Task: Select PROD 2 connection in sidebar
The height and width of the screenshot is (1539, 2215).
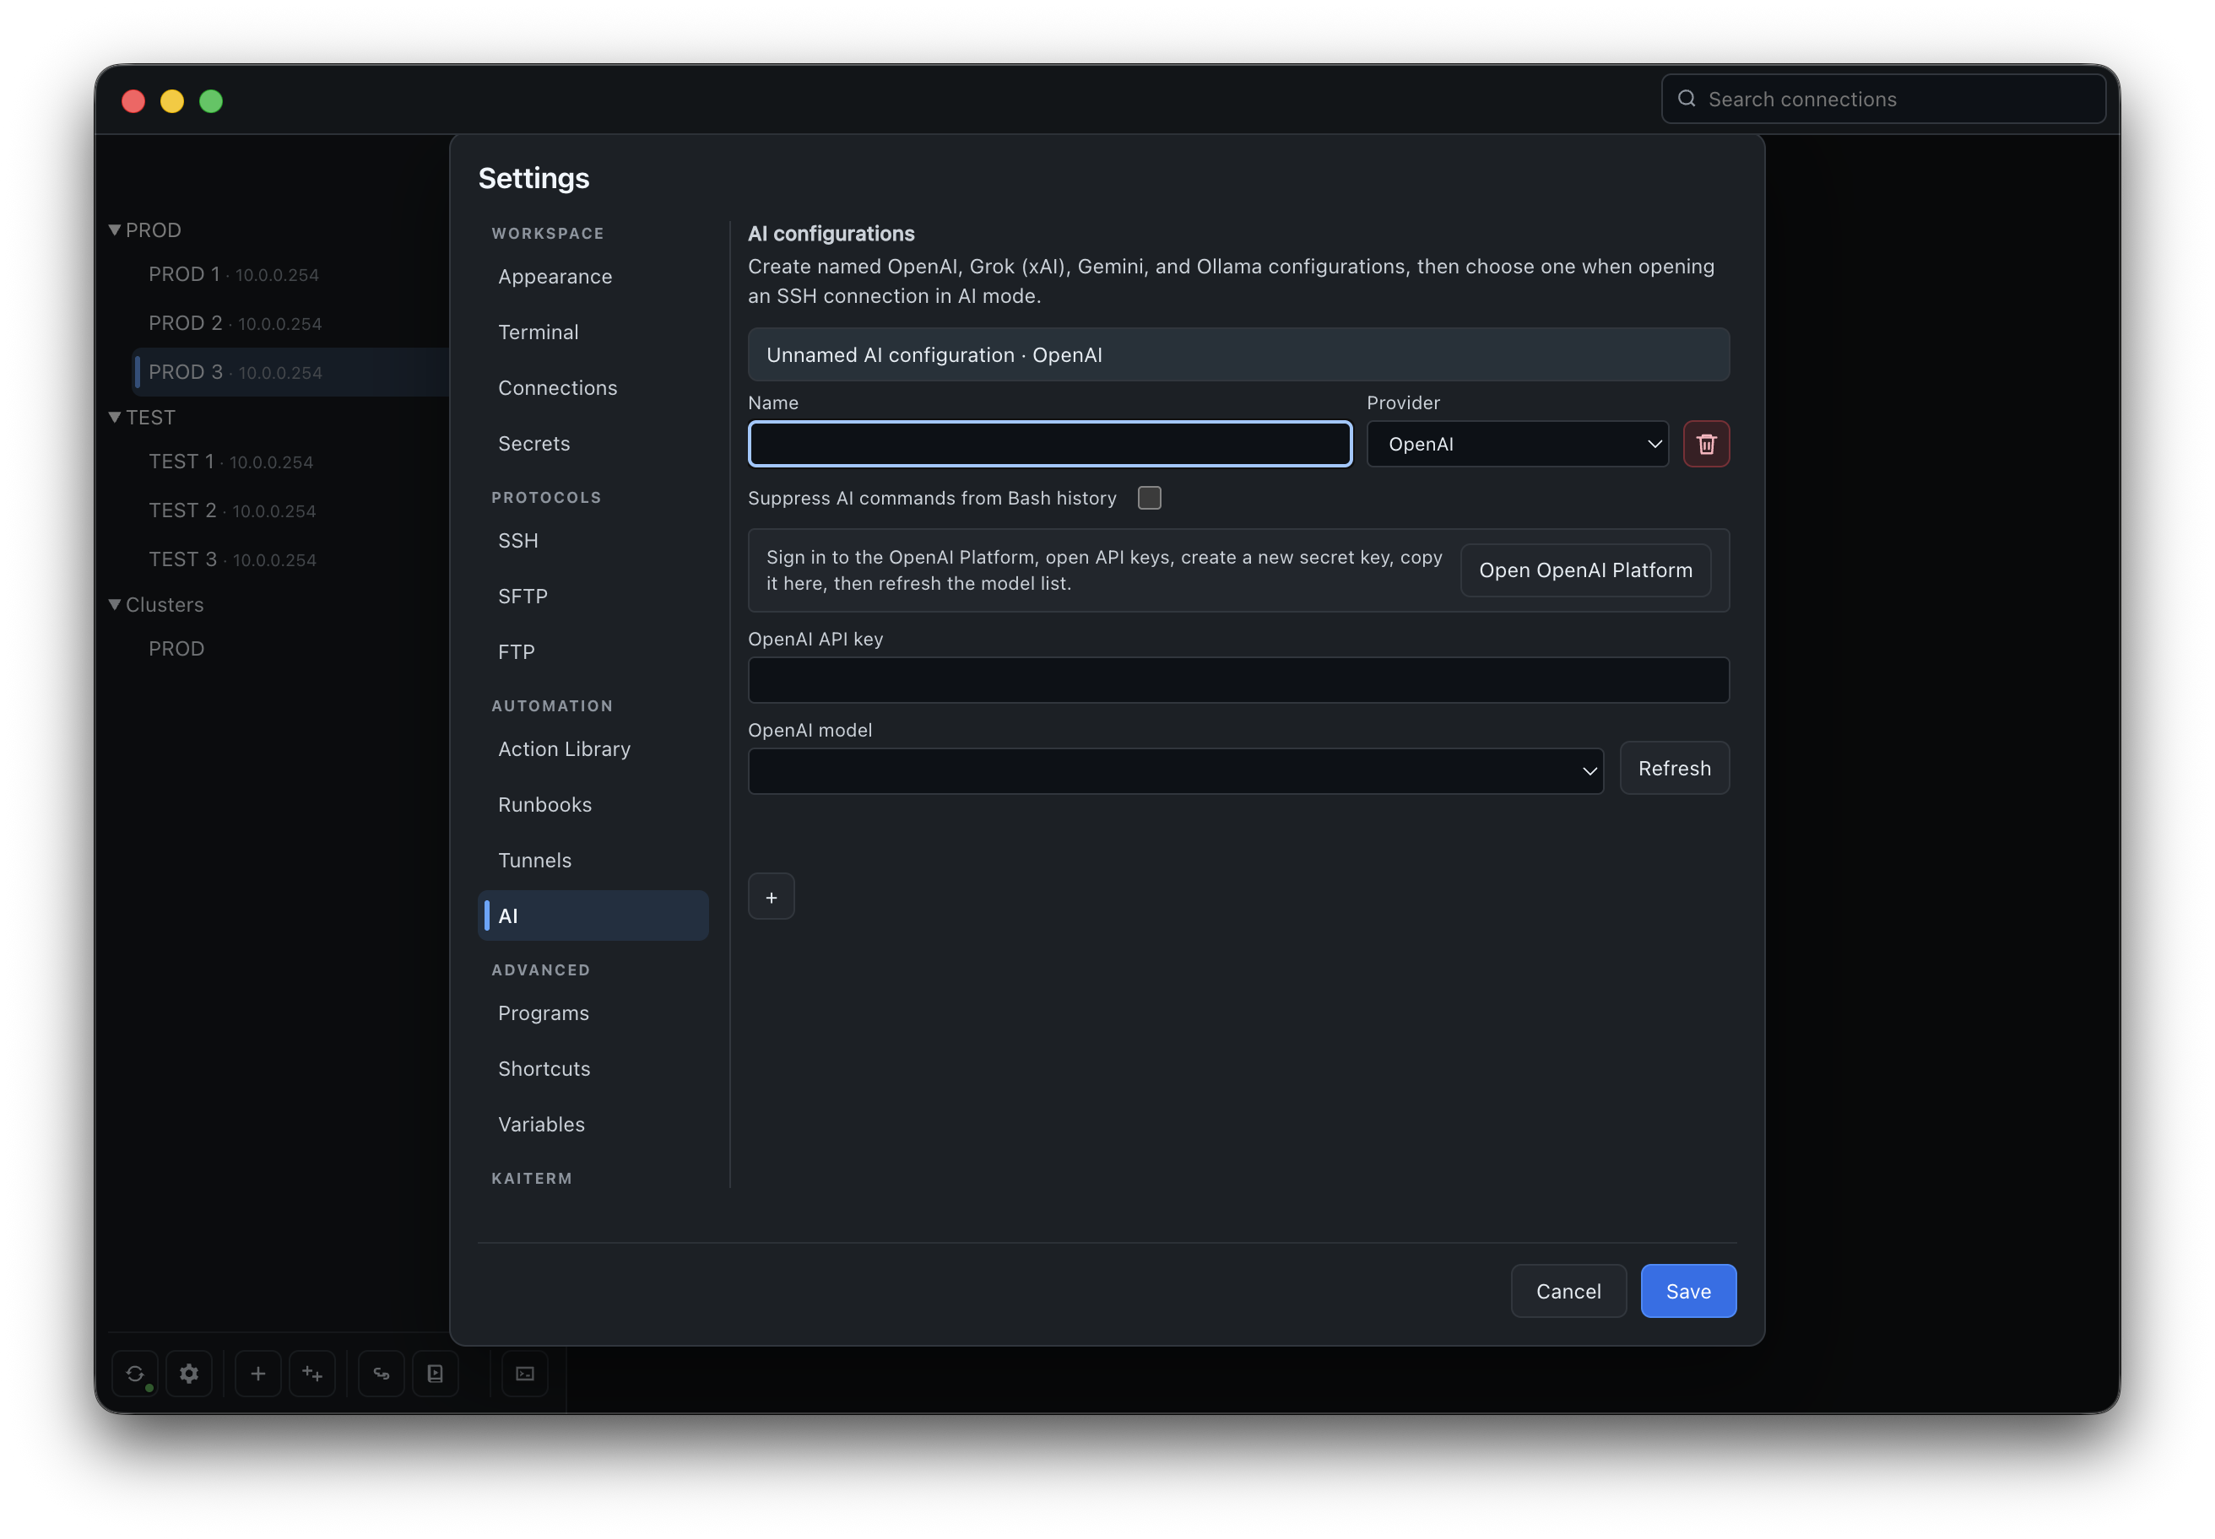Action: click(236, 323)
